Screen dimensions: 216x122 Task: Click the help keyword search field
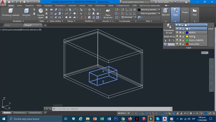[136, 2]
